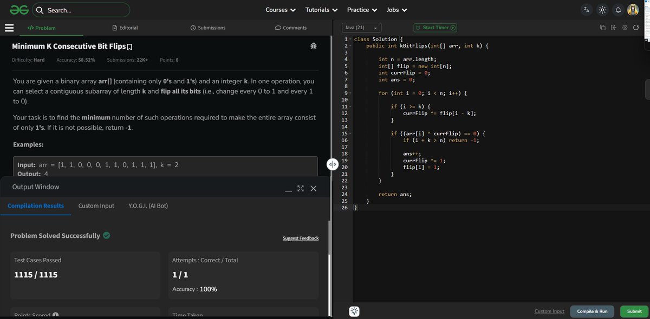Copy the code with the copy icon

click(x=602, y=28)
